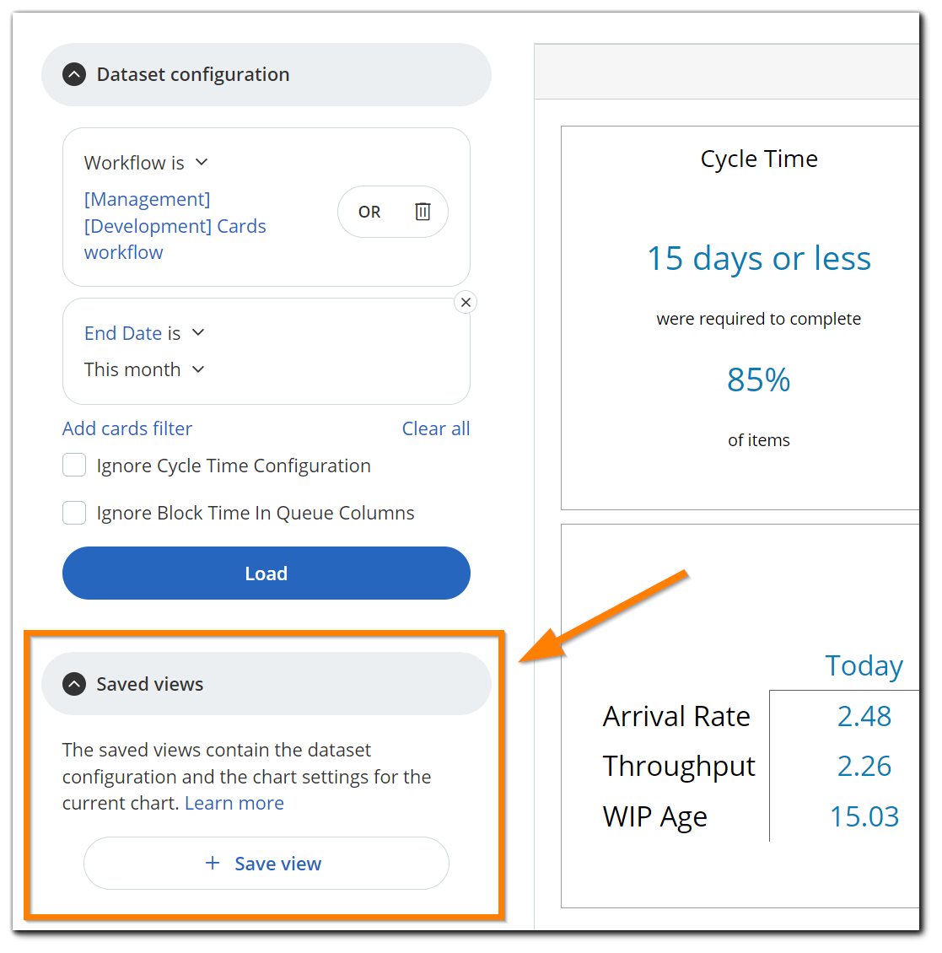Click the plus icon on Save view

213,863
